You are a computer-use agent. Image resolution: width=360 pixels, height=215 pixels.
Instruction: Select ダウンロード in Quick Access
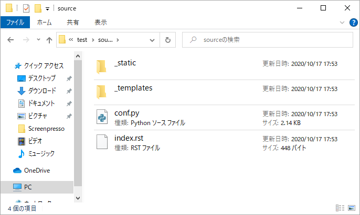[x=42, y=90]
